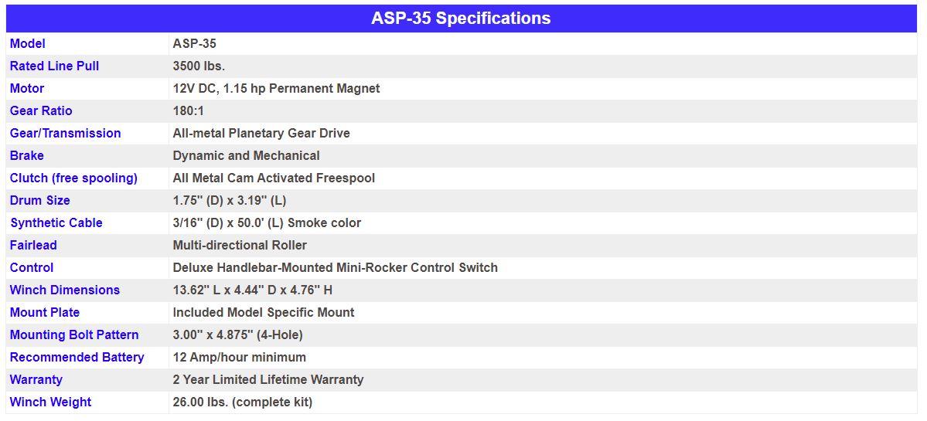Click the Gear Ratio label

click(x=41, y=111)
